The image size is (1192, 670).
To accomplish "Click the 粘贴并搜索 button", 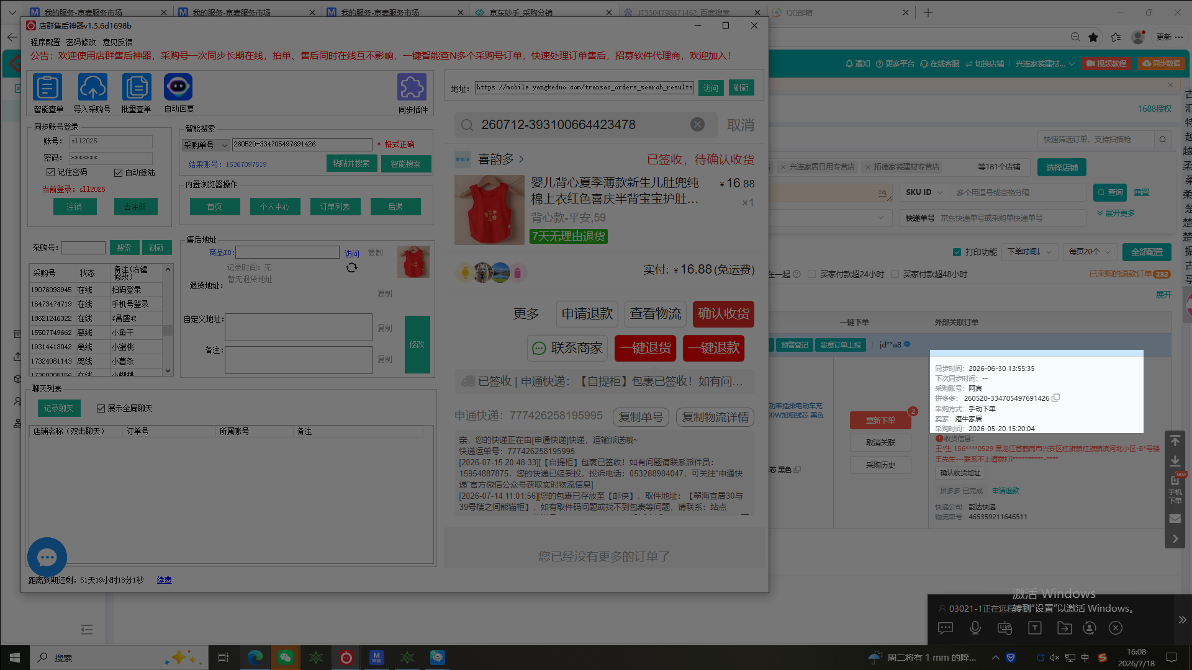I will pyautogui.click(x=351, y=164).
